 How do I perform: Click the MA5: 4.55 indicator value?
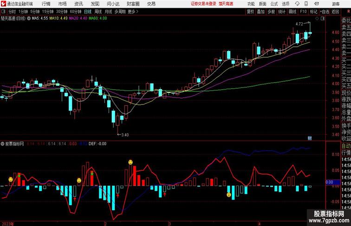click(x=40, y=19)
